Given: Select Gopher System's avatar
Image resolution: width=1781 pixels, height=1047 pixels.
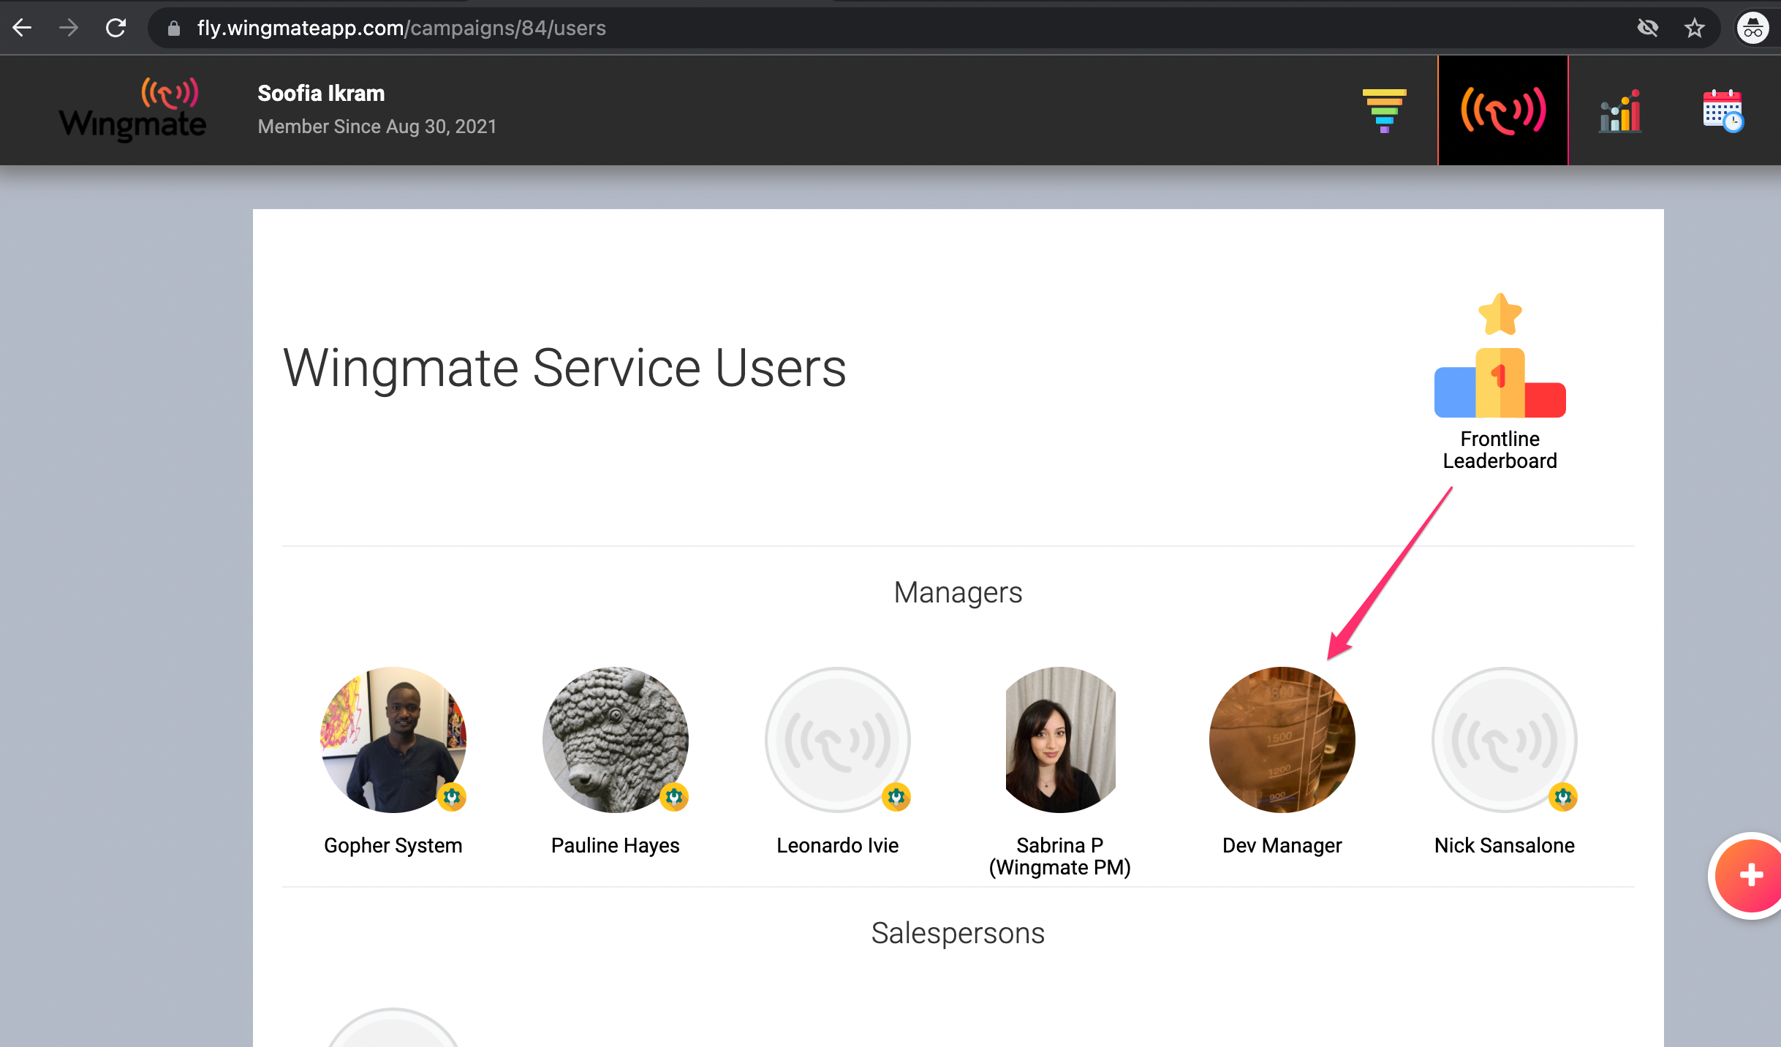Looking at the screenshot, I should tap(393, 739).
